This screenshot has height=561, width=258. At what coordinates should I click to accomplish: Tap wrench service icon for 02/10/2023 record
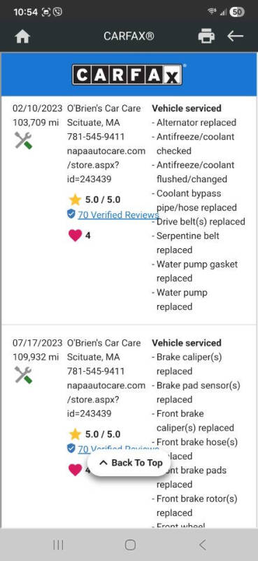click(23, 140)
